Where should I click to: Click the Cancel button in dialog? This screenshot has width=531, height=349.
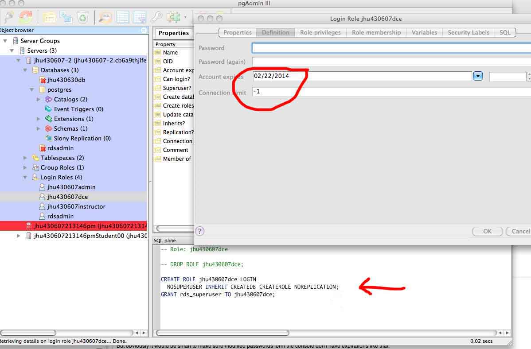(x=519, y=231)
